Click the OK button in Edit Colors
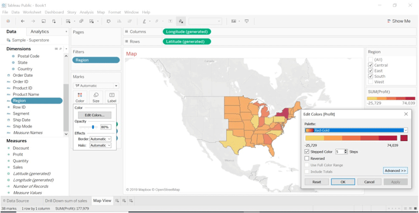Screen dimensions: 419x213 click(x=343, y=182)
